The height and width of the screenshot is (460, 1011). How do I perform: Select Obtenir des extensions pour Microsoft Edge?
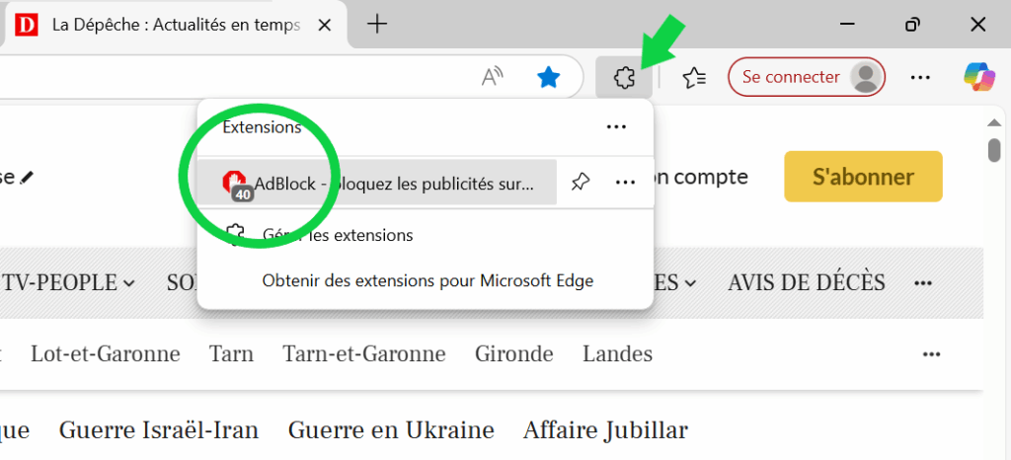[x=428, y=281]
